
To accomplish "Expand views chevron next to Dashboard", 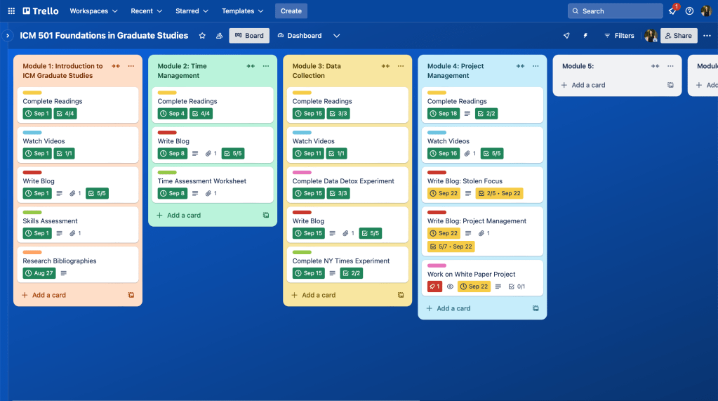I will [x=336, y=36].
